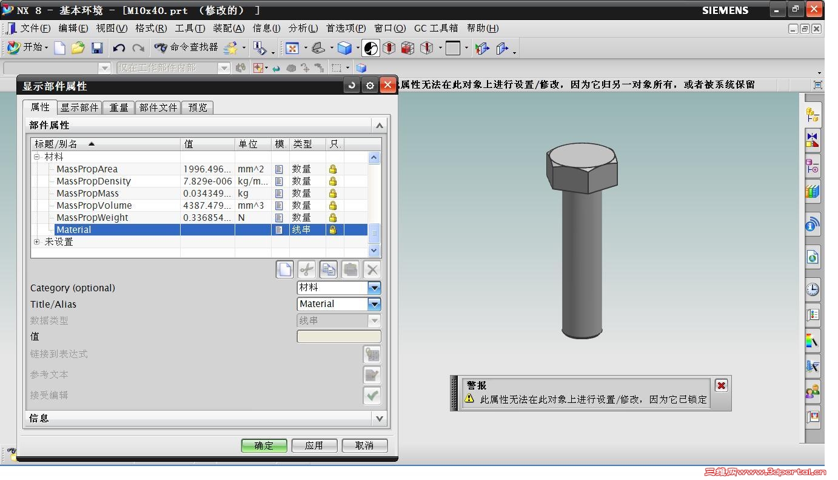
Task: Click the 确定 button
Action: click(264, 445)
